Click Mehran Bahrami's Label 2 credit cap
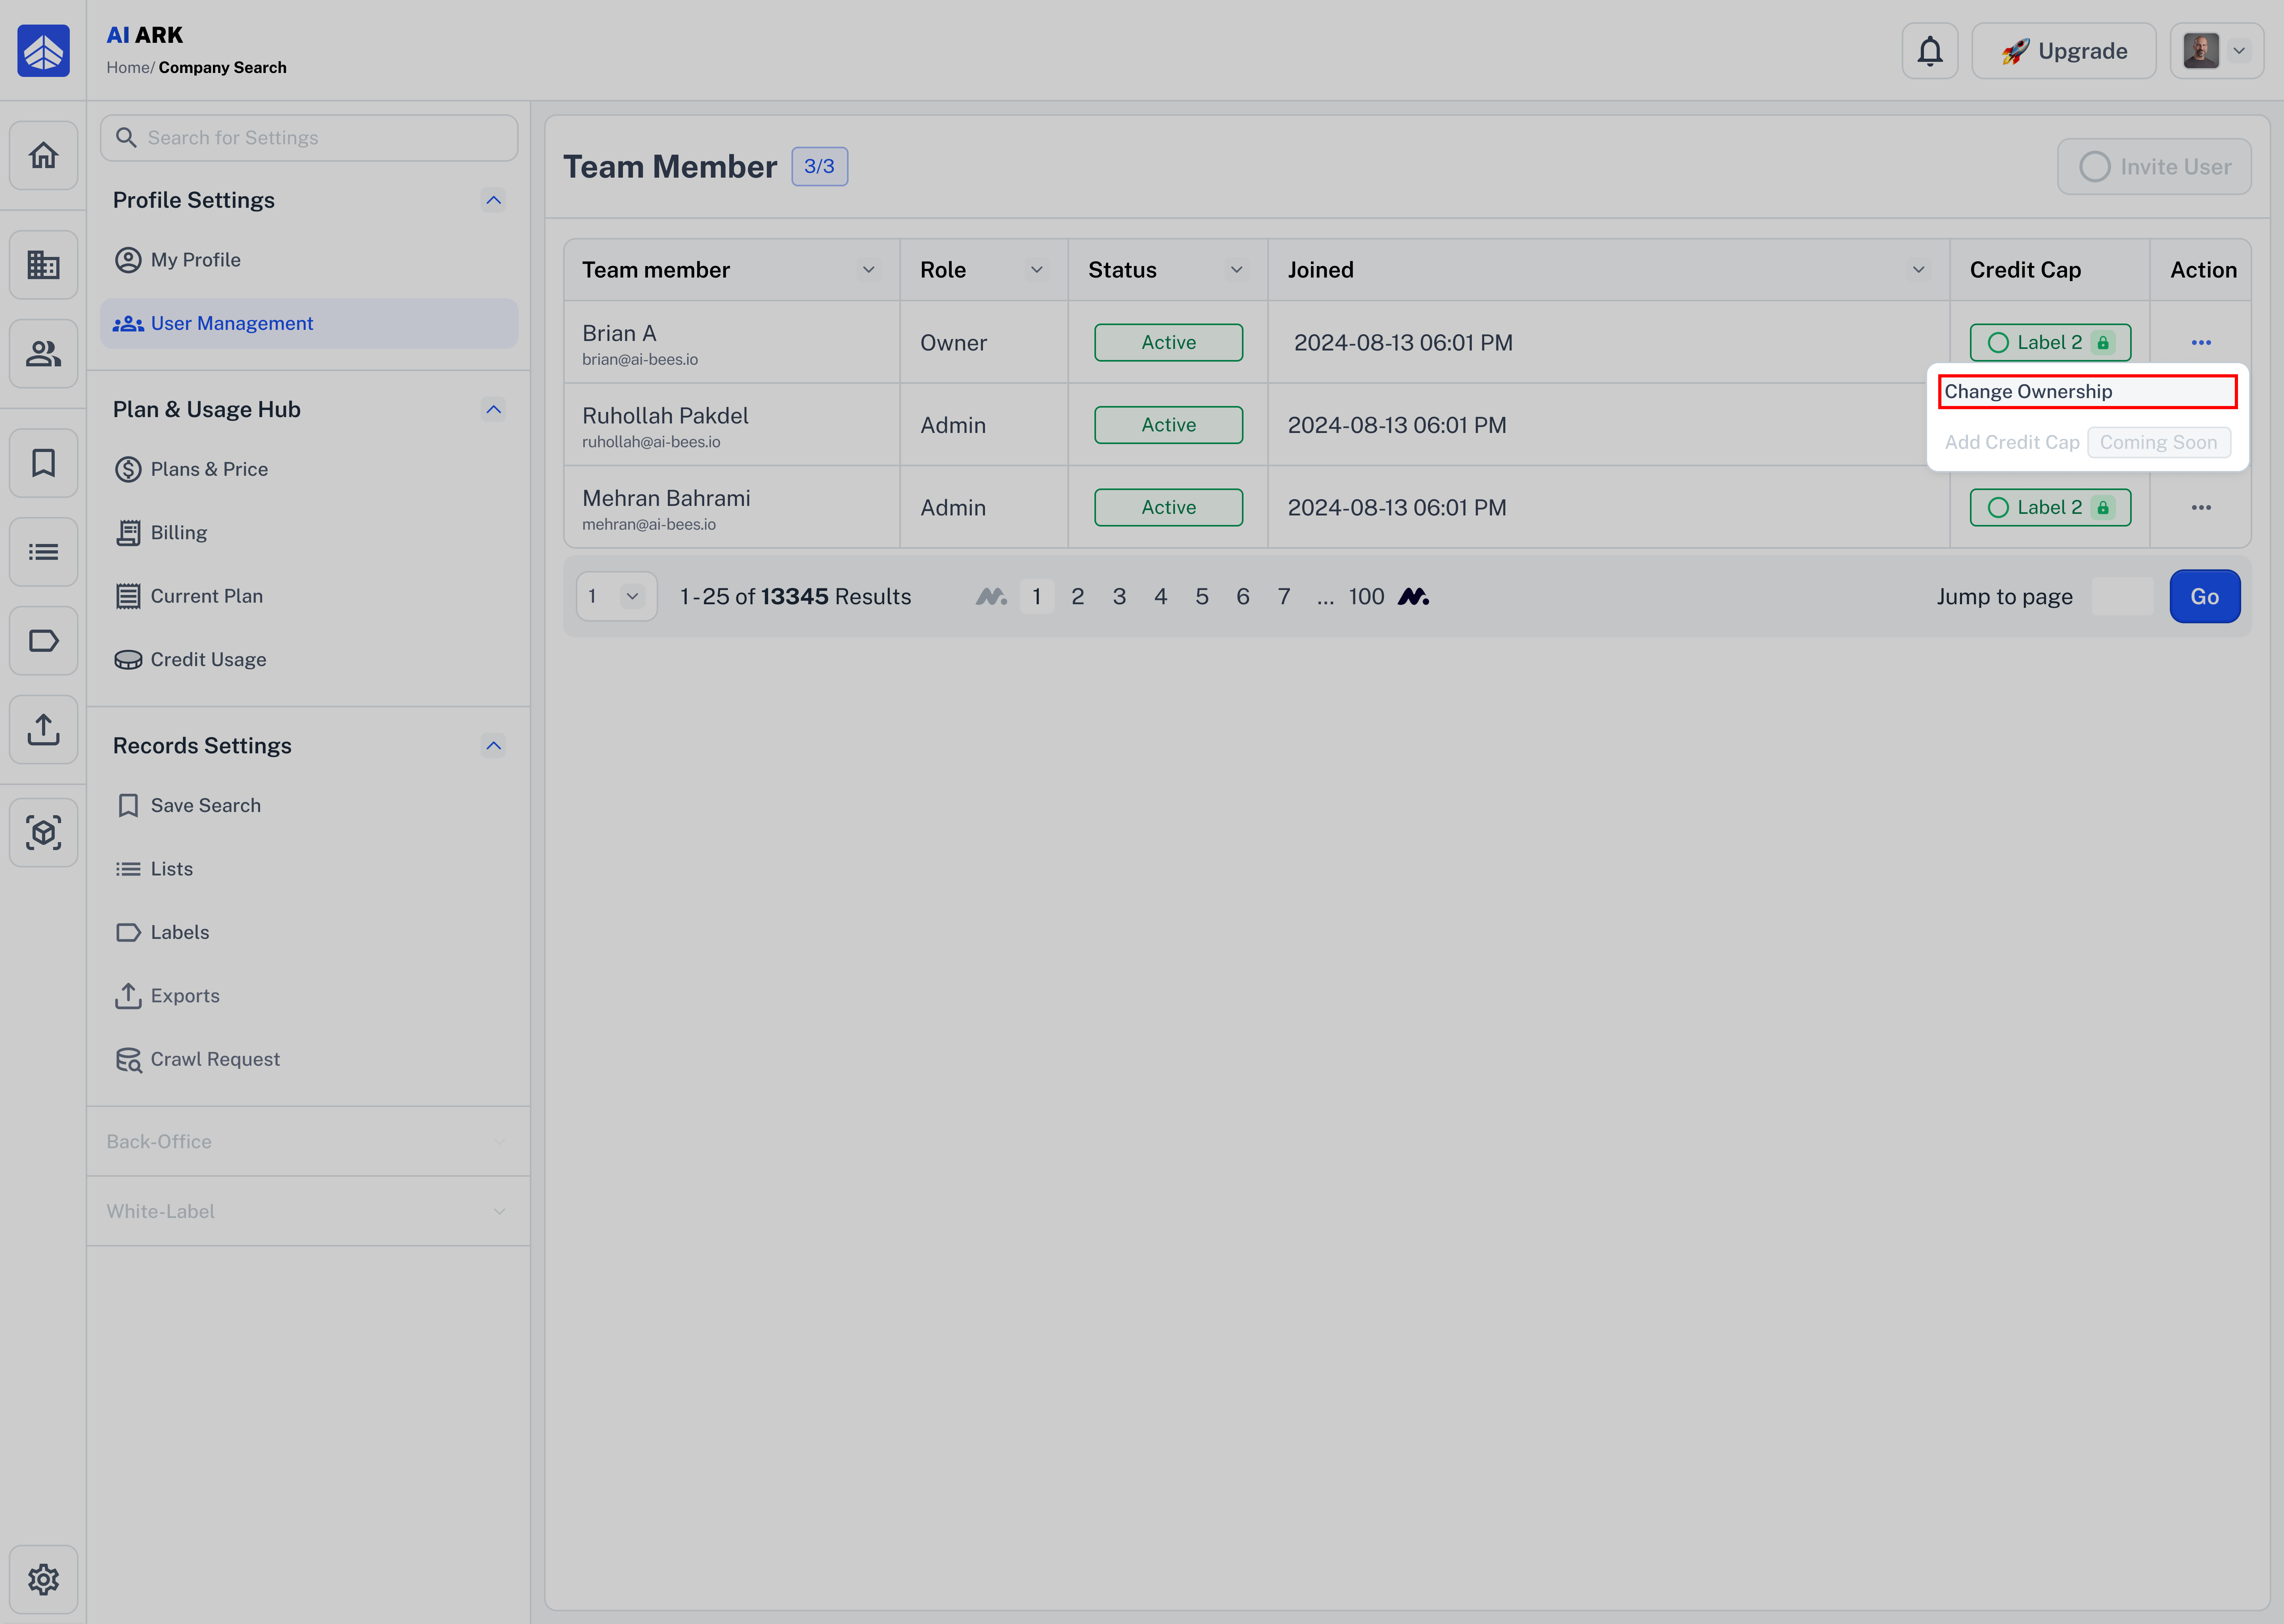The image size is (2284, 1624). pos(2050,508)
